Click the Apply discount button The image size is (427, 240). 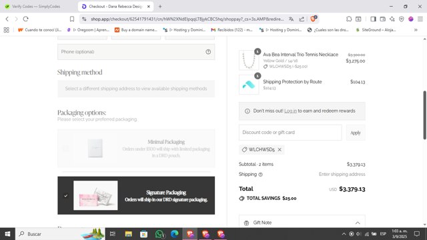point(356,133)
